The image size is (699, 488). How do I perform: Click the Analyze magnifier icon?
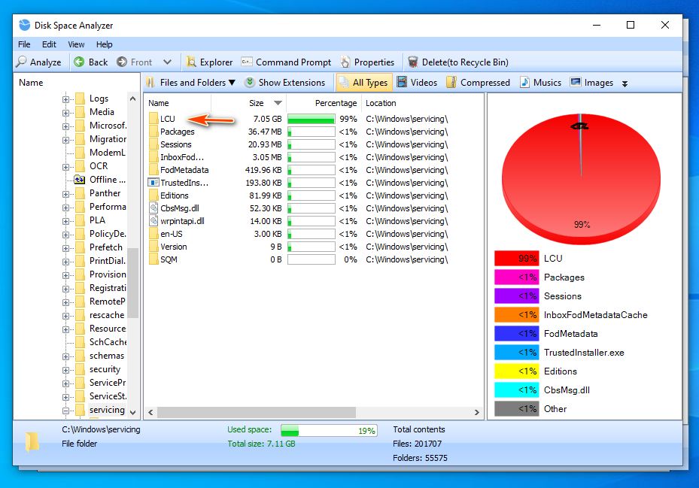[21, 62]
